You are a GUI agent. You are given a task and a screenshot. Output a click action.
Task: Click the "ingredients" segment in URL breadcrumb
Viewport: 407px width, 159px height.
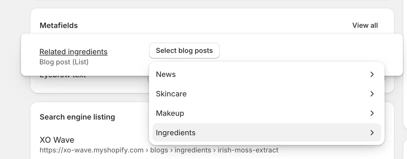193,150
